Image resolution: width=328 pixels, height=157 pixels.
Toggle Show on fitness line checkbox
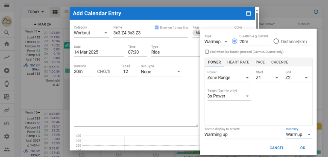point(157,27)
